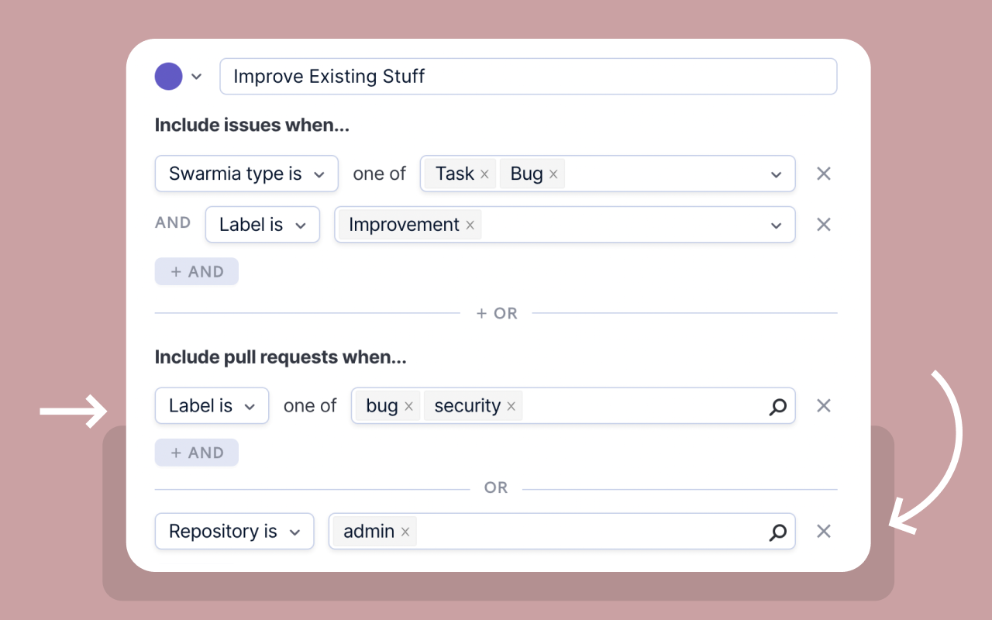Remove the Bug tag from Swarmia type
Image resolution: width=992 pixels, height=620 pixels.
click(x=553, y=174)
